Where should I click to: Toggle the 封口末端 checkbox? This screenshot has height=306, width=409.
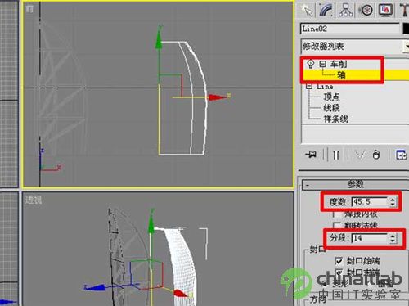tap(339, 272)
